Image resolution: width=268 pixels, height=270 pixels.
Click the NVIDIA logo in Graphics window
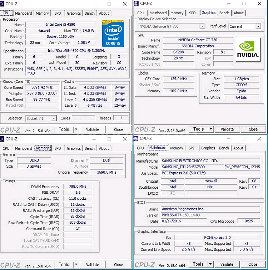[x=248, y=50]
